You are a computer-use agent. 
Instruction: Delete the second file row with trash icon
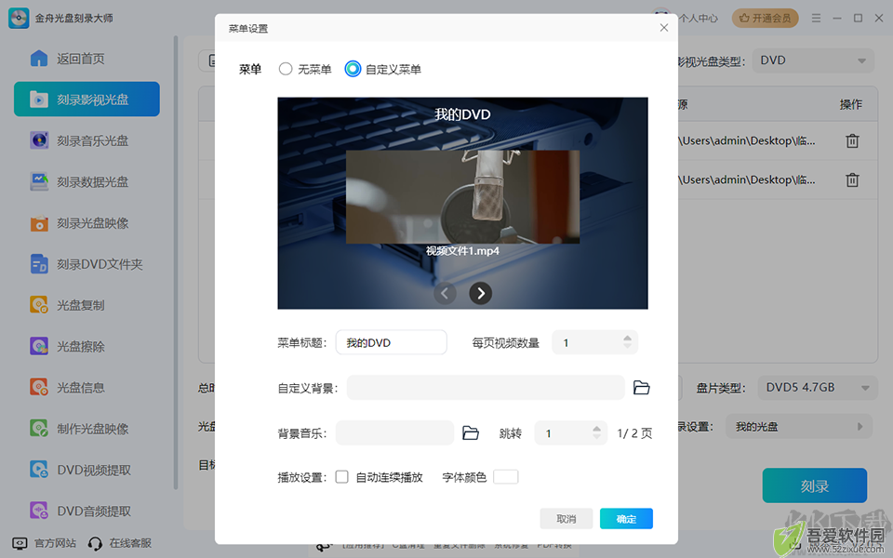click(852, 179)
